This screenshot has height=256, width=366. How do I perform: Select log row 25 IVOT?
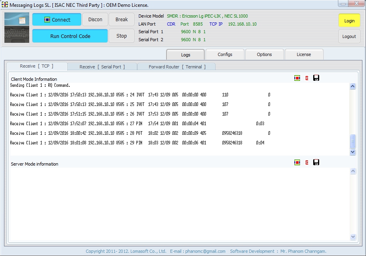(140, 104)
